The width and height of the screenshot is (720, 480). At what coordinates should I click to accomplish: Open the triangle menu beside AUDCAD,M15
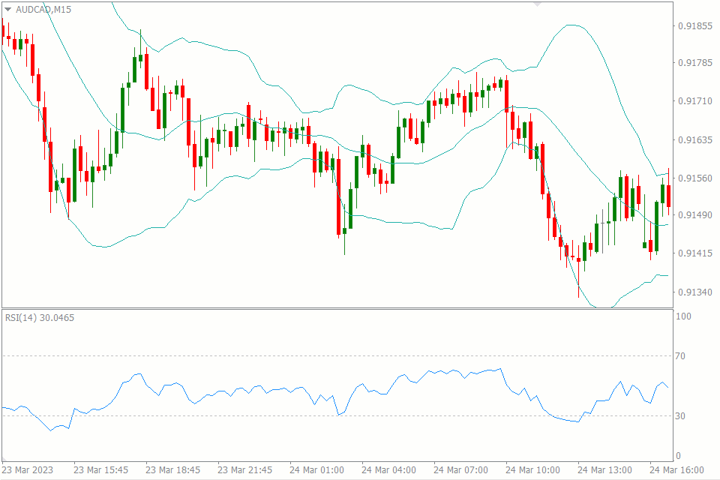pos(7,9)
